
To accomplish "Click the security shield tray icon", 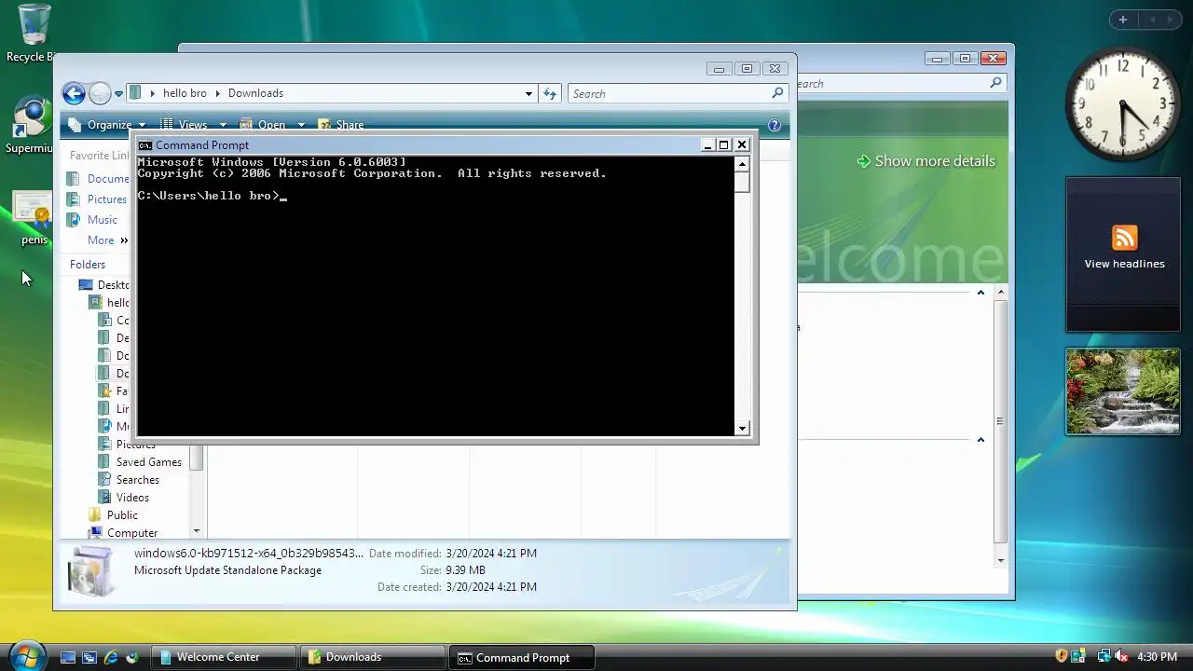I will click(x=1061, y=657).
